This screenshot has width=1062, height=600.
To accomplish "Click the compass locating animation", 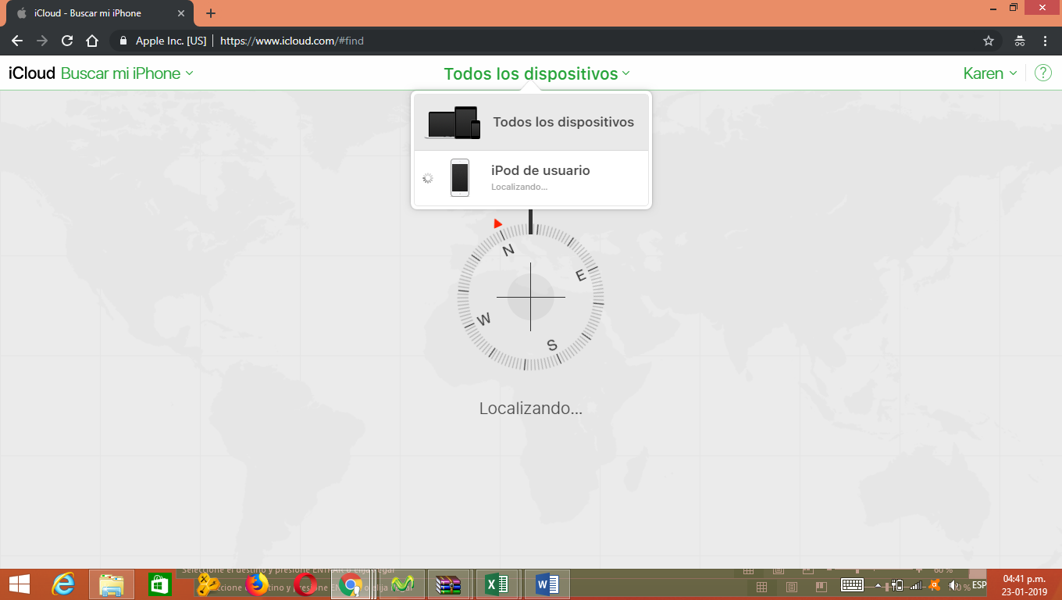I will click(531, 297).
